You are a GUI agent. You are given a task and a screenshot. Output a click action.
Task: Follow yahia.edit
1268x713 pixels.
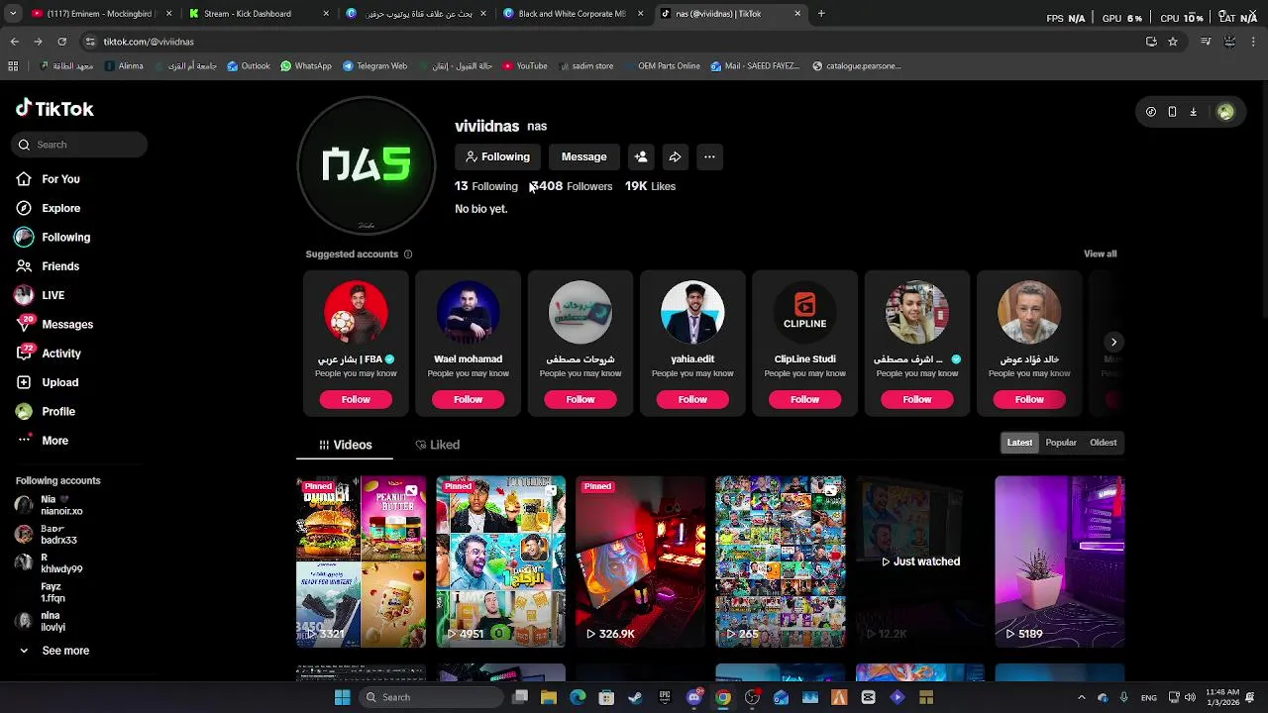(692, 399)
